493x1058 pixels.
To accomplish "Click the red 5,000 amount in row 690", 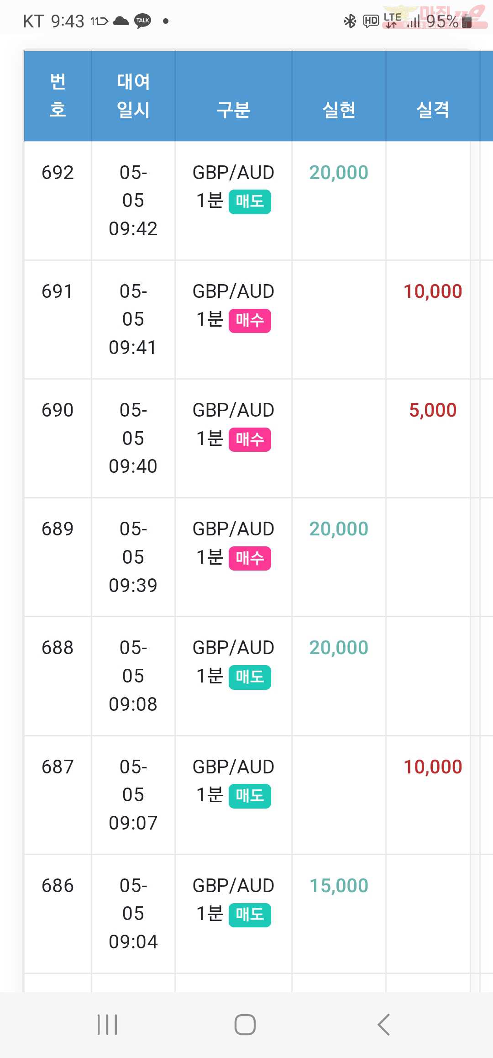I will [x=433, y=410].
